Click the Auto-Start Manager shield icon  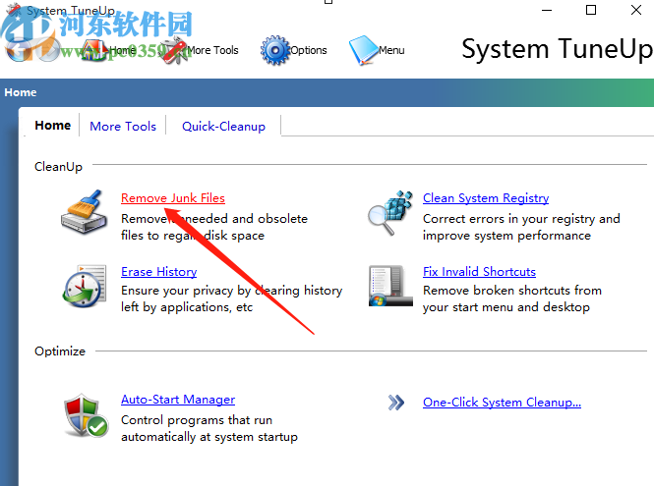point(86,415)
